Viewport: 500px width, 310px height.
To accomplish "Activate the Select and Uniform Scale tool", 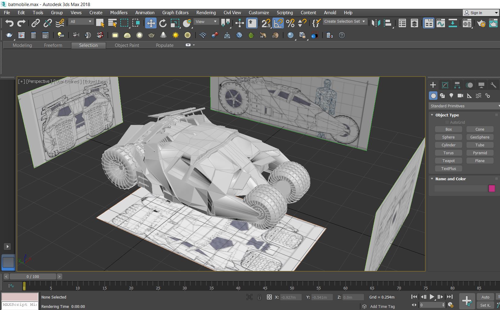I will pyautogui.click(x=175, y=23).
